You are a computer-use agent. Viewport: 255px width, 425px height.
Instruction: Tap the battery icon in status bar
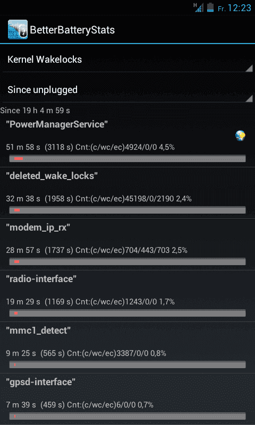point(210,7)
